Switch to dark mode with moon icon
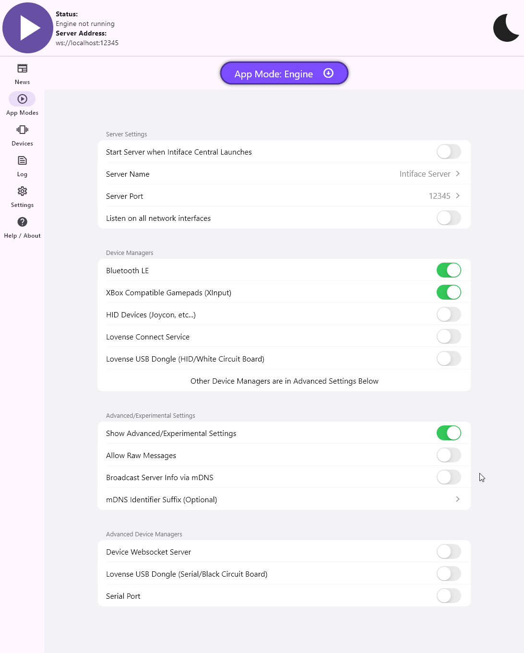This screenshot has height=653, width=524. (x=506, y=28)
